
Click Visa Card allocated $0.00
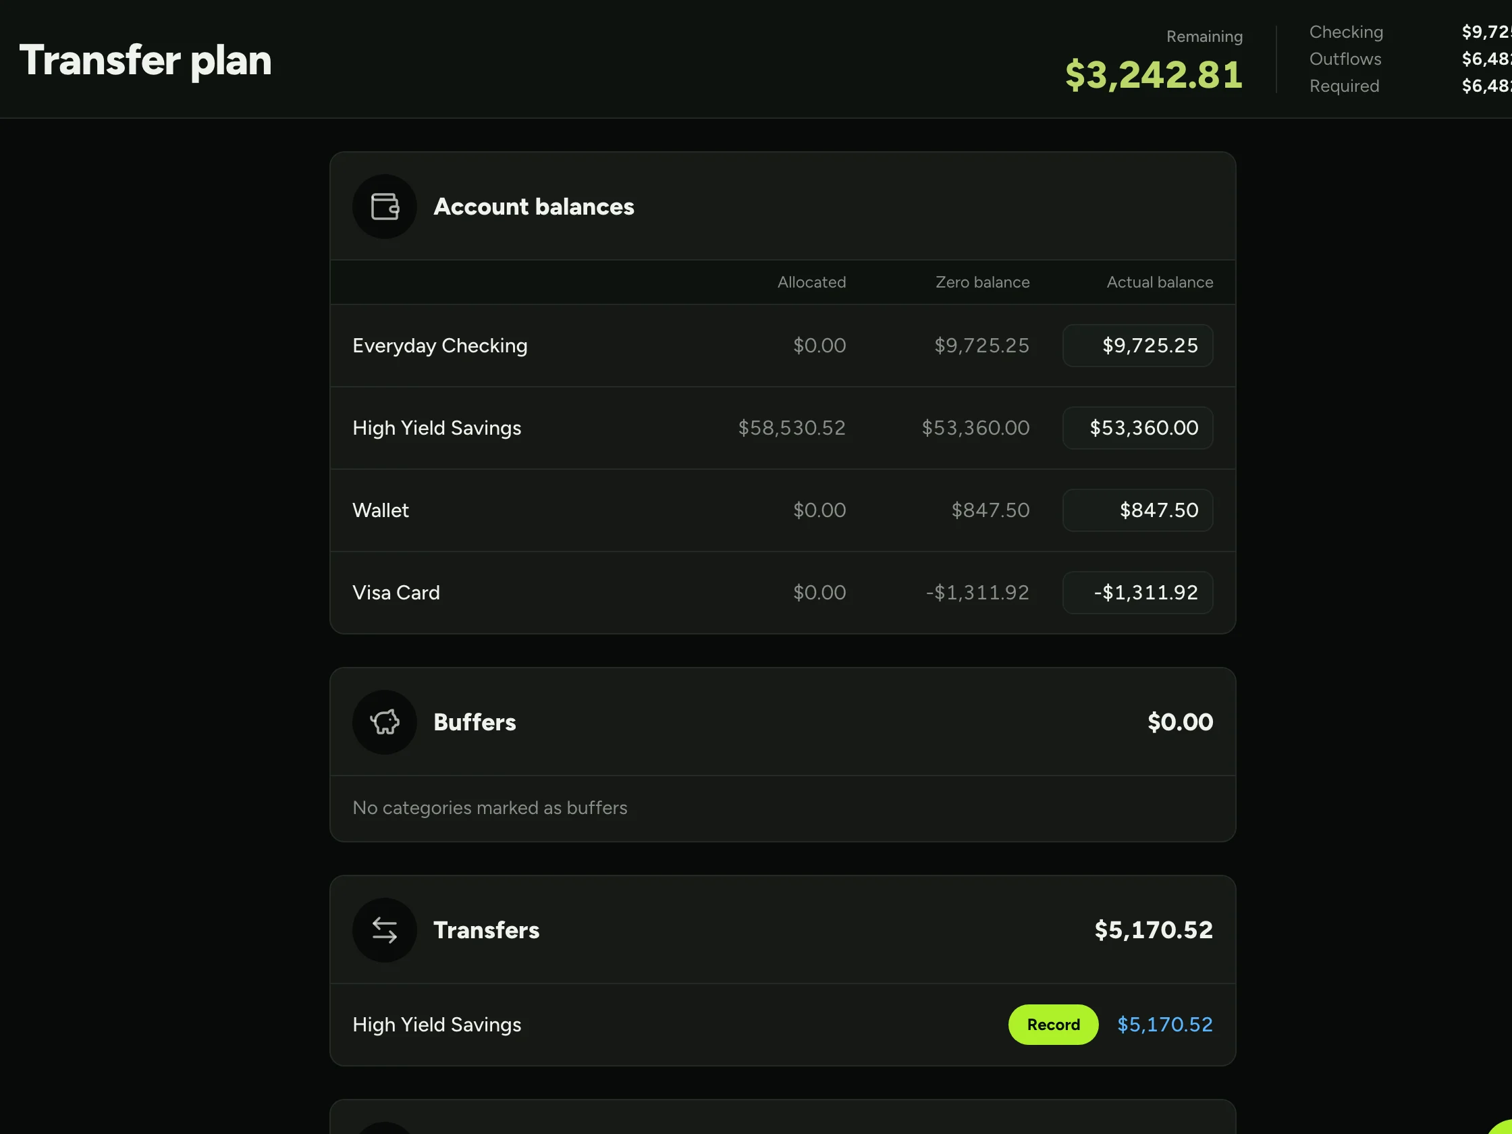[x=819, y=593]
